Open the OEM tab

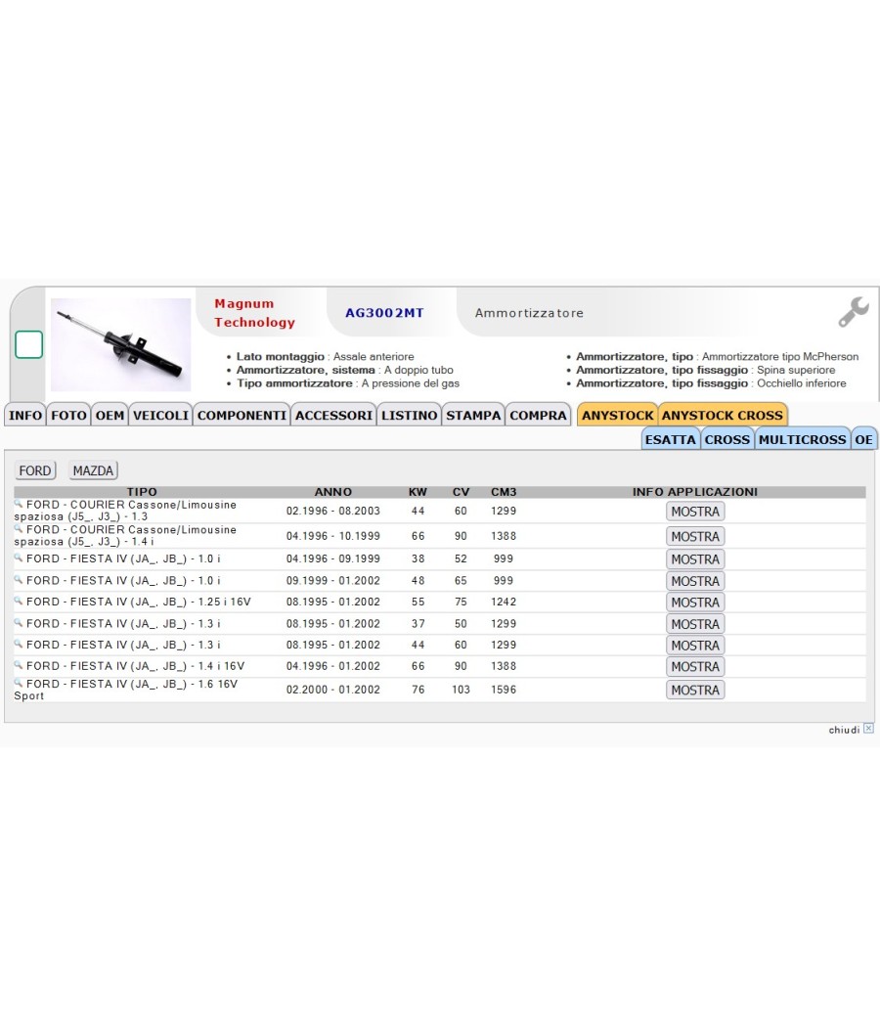(110, 416)
